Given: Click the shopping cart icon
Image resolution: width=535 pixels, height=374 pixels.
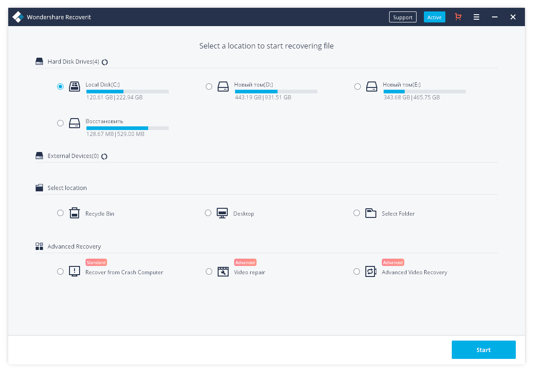Looking at the screenshot, I should click(458, 16).
